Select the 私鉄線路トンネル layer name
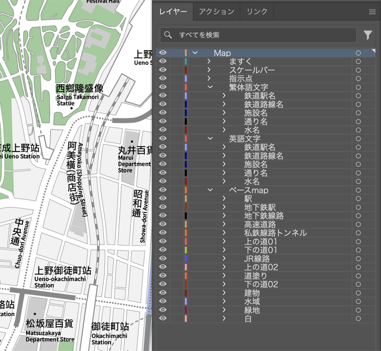 275,233
